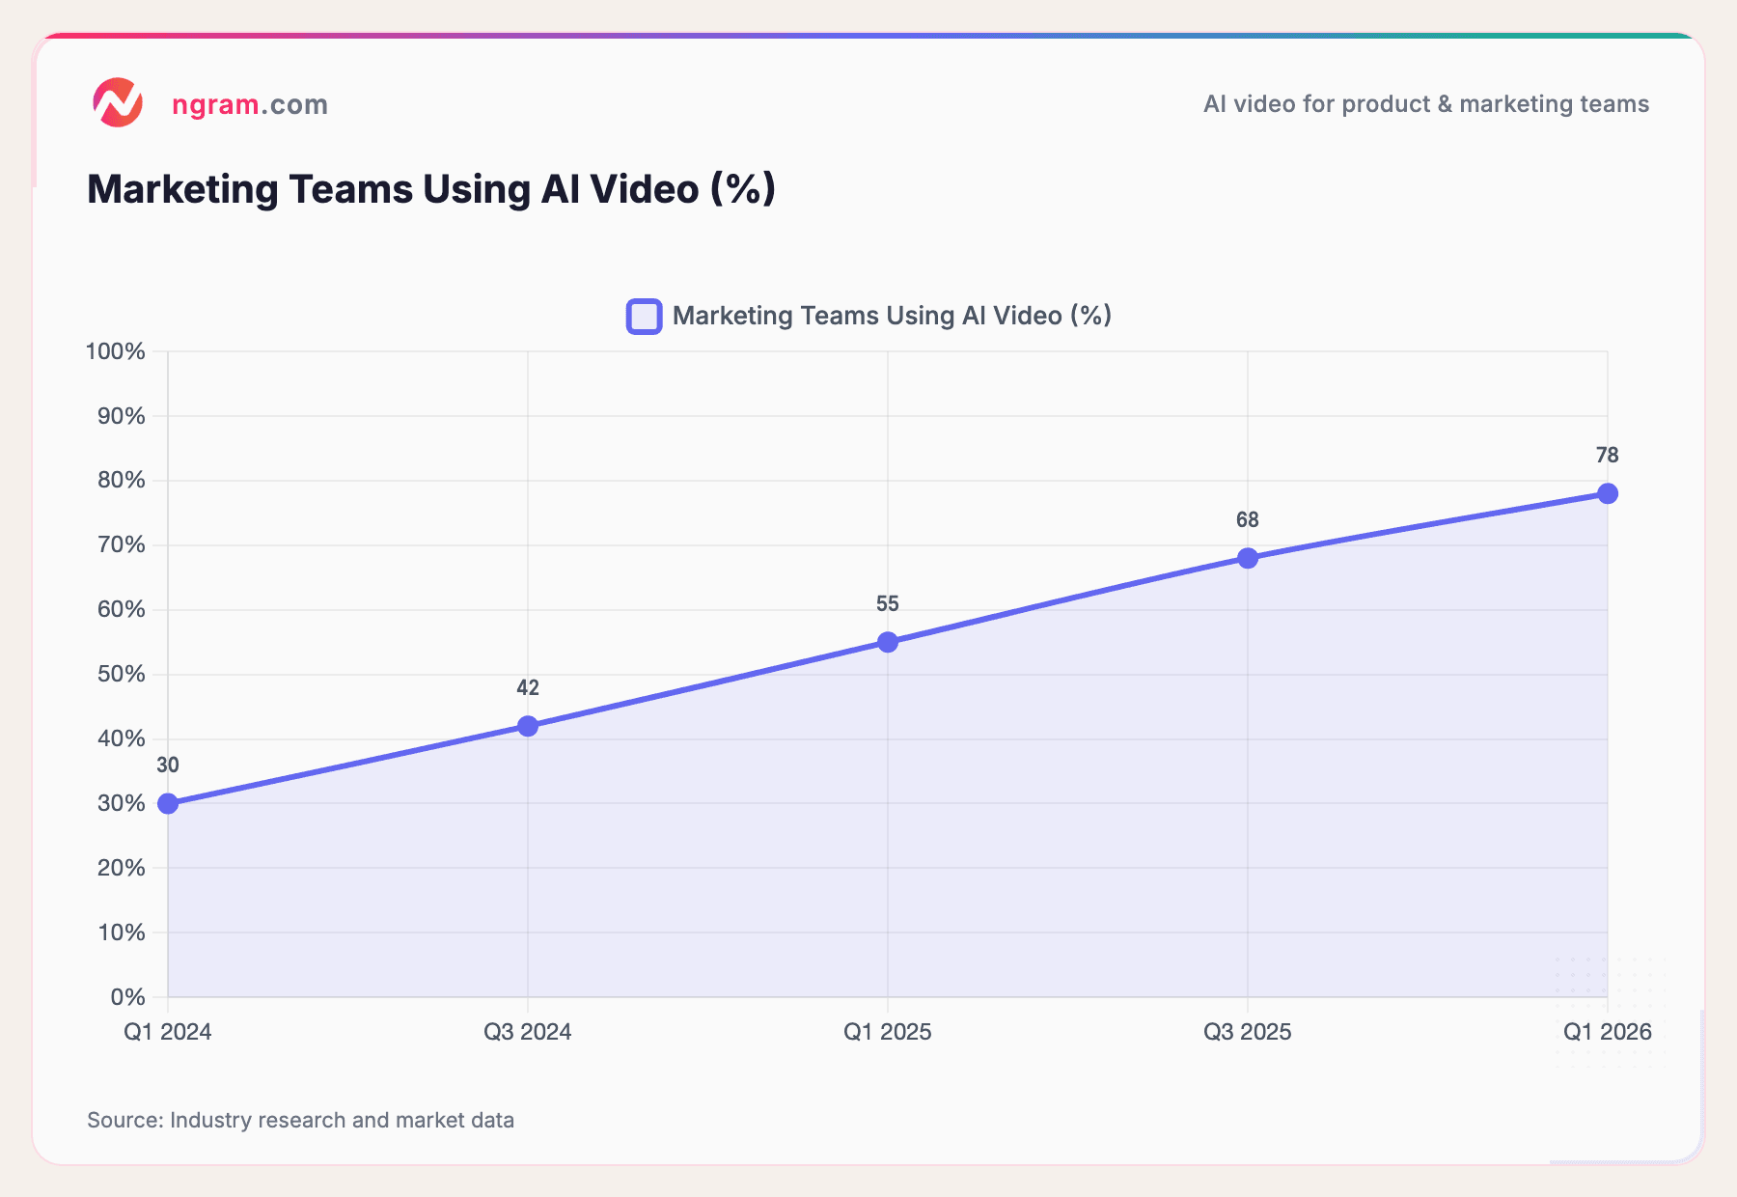
Task: Click the data label showing 78
Action: (x=1607, y=455)
